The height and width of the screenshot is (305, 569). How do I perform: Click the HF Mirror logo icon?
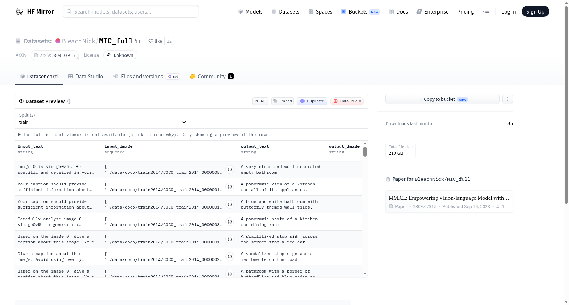[20, 12]
